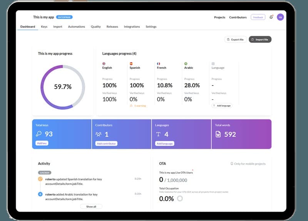
Task: Click the Languages progress (4) heading
Action: pyautogui.click(x=119, y=54)
